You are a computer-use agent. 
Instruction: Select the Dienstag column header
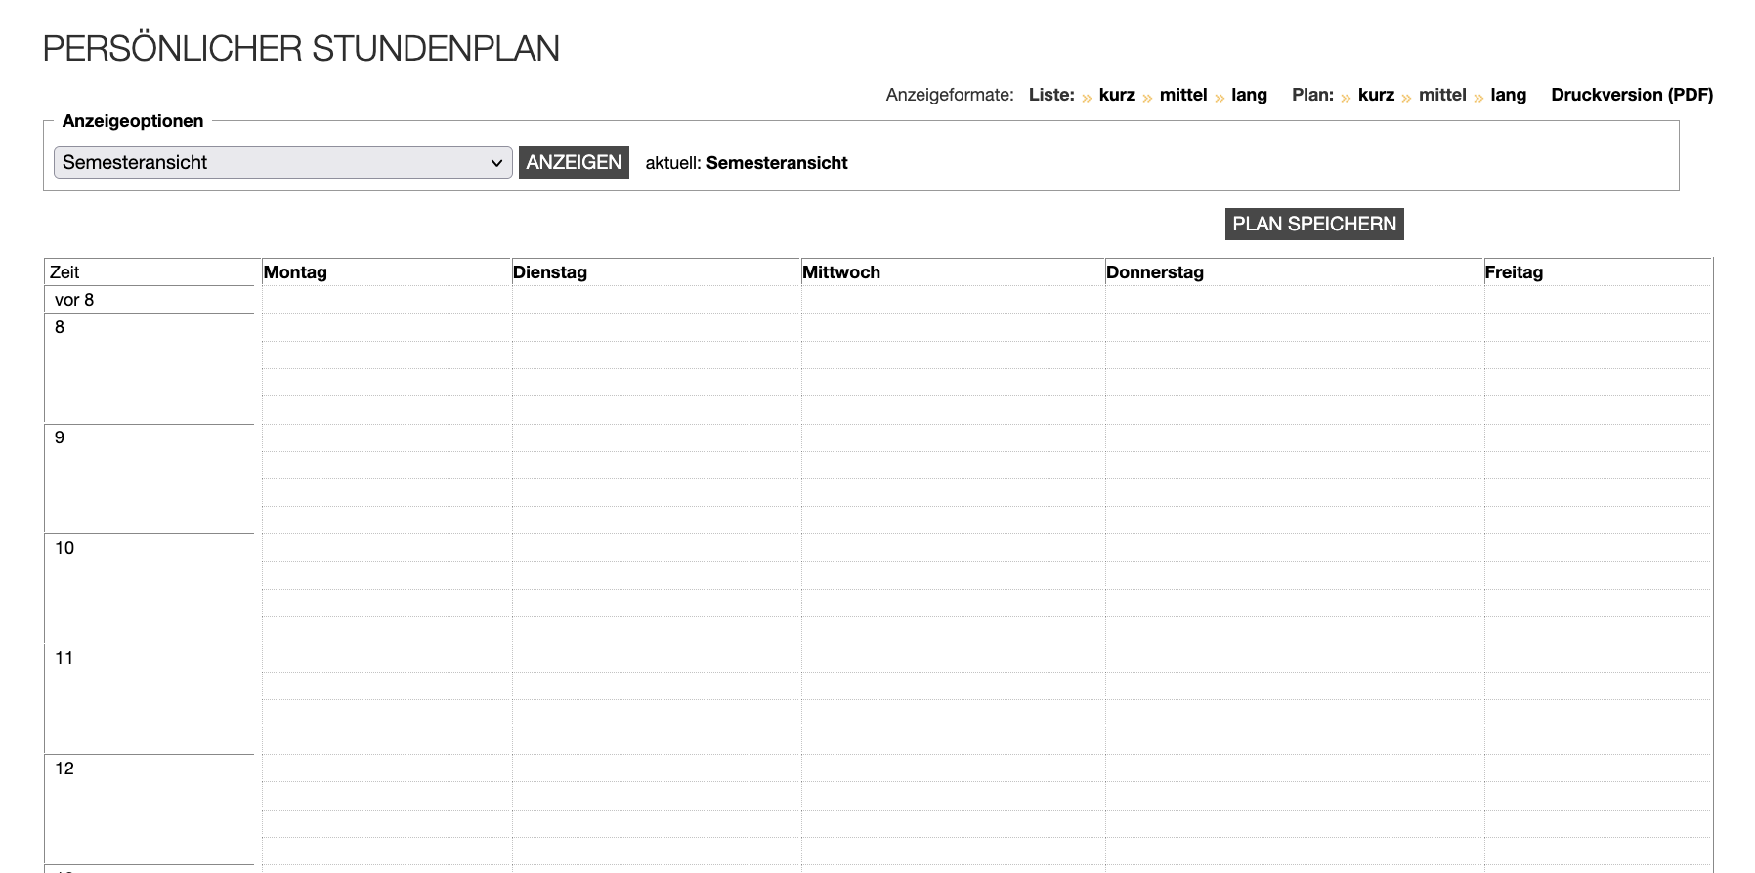(550, 272)
